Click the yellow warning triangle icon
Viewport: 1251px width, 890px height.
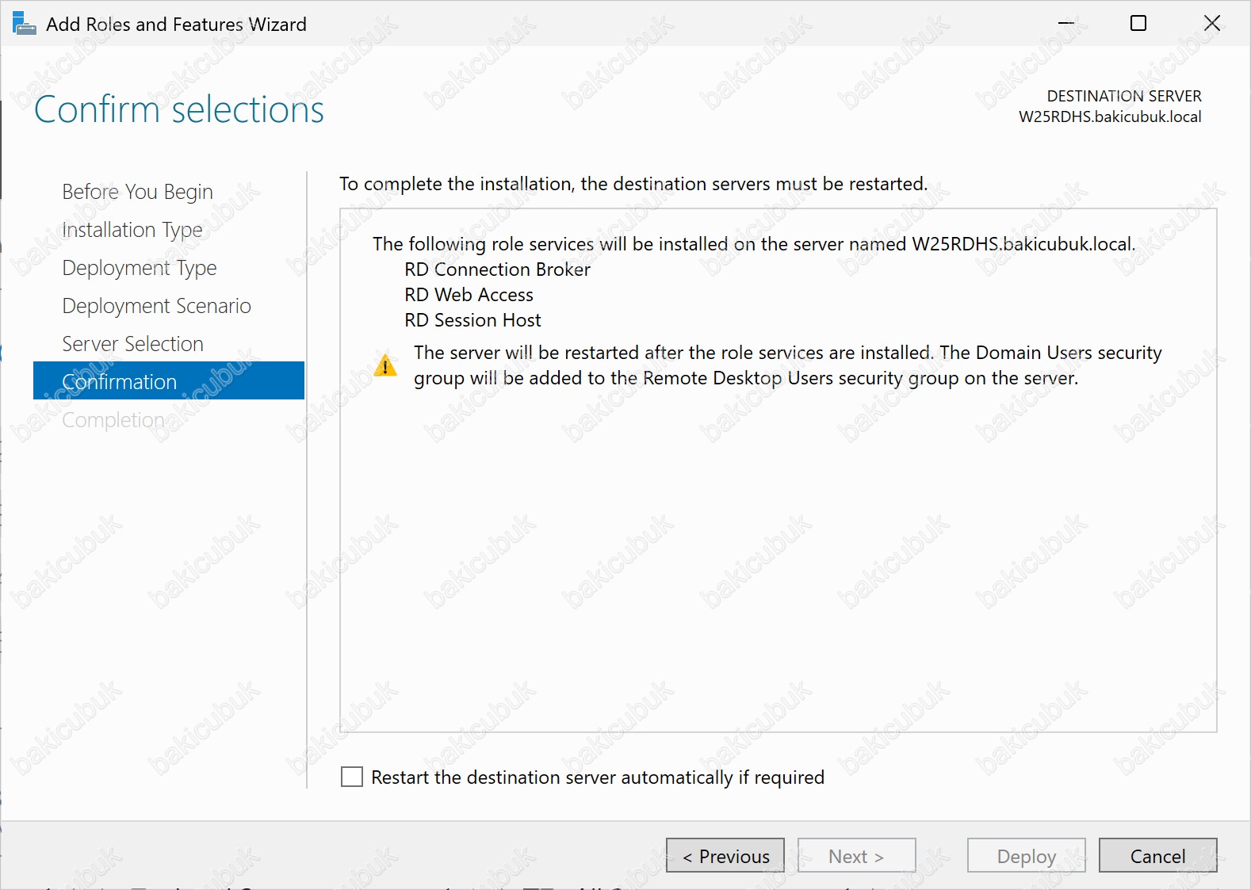[x=385, y=365]
